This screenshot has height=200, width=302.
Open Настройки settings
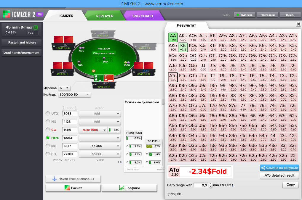pos(268,15)
